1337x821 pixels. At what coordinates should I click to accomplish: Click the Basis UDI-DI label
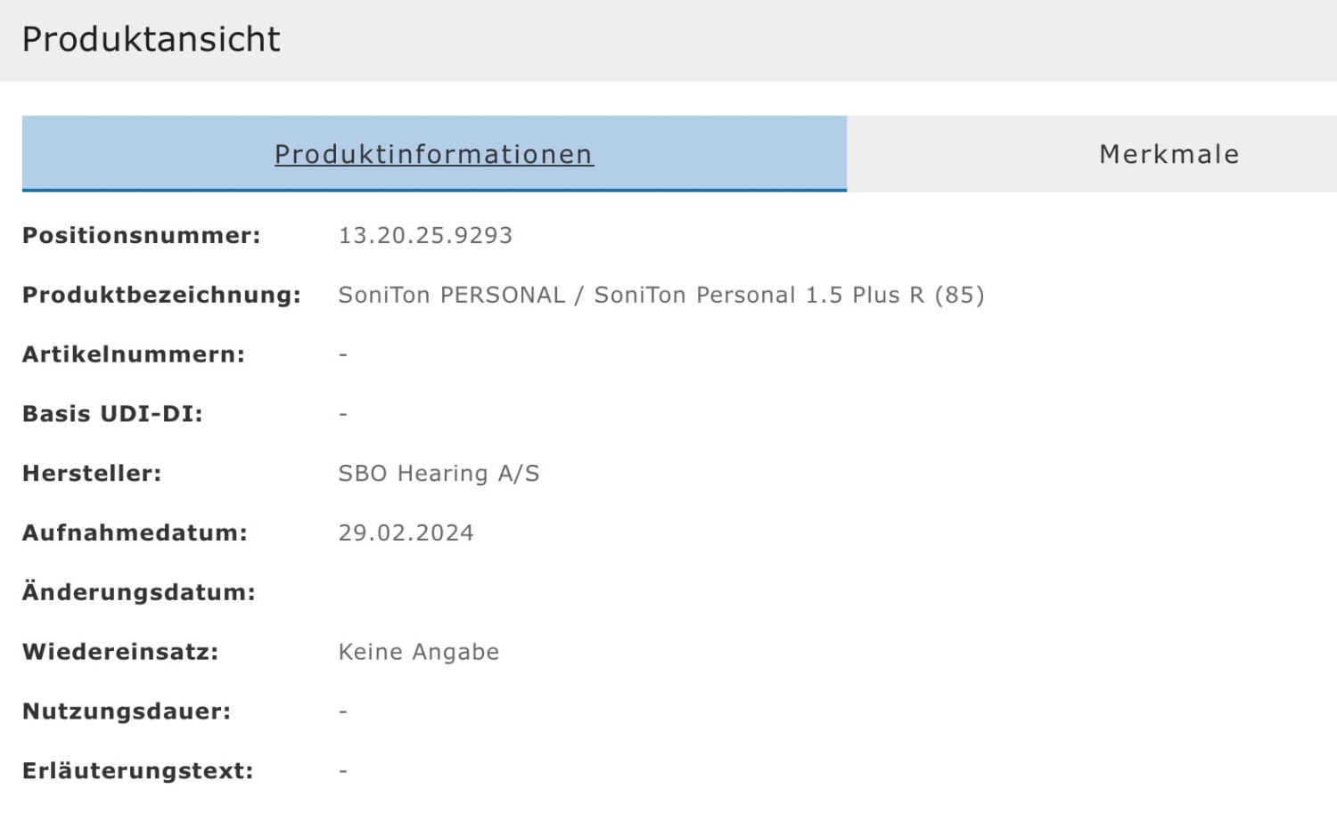pyautogui.click(x=112, y=414)
